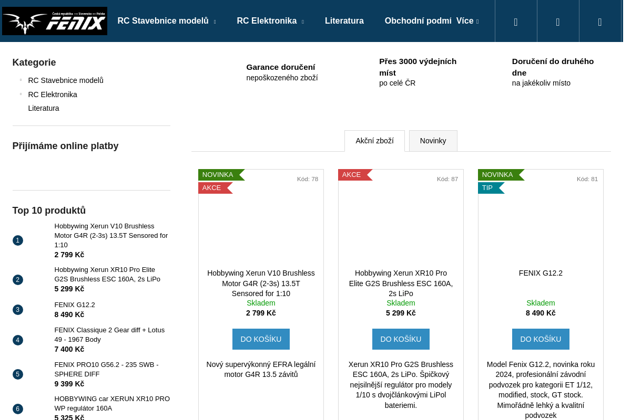Select the number 3 badge in Top 10
631x420 pixels.
[18, 310]
